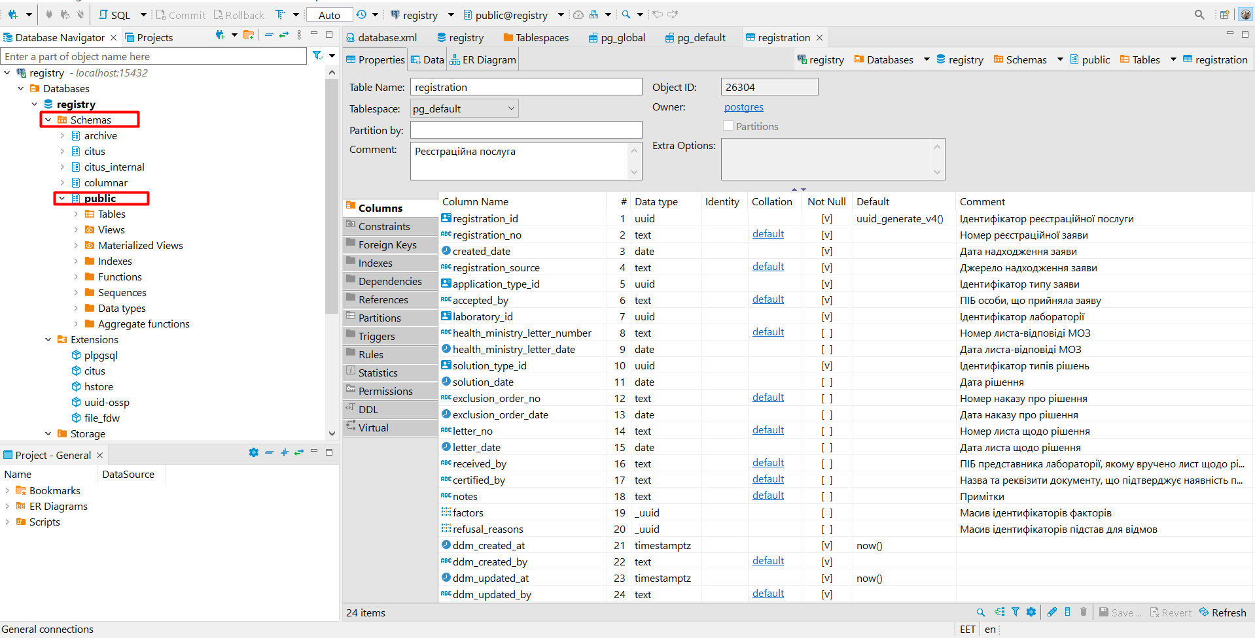Toggle Not Null for health_ministry_letter_number
This screenshot has width=1255, height=638.
click(827, 333)
